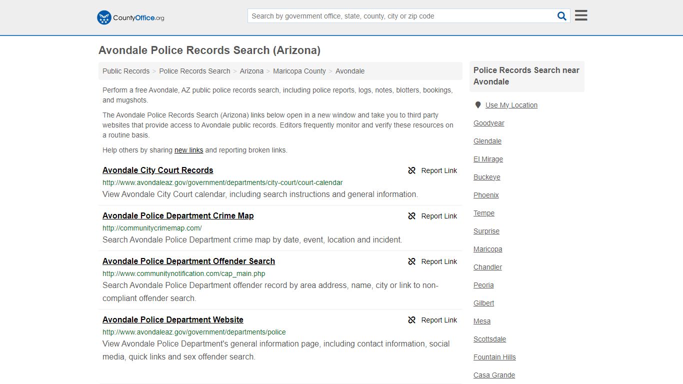Click the avondaleaz.gov court-calendar URL
Screen dimensions: 683x384
(222, 182)
